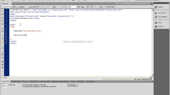Click the "Unicode (UTF-8)" status text
The image size is (170, 95).
[147, 79]
